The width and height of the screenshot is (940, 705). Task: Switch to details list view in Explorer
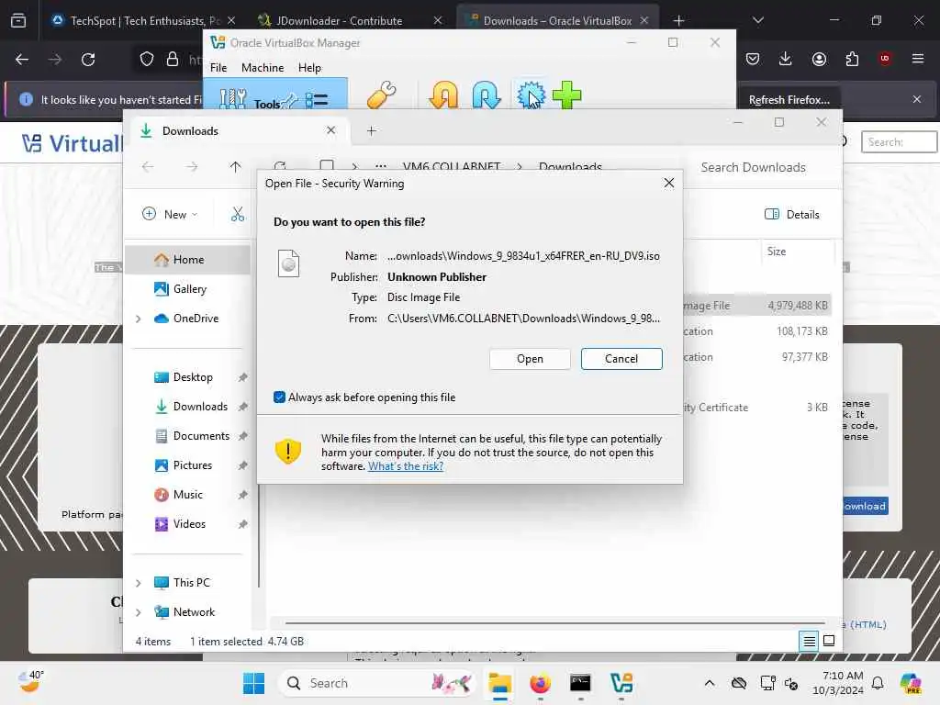point(809,642)
